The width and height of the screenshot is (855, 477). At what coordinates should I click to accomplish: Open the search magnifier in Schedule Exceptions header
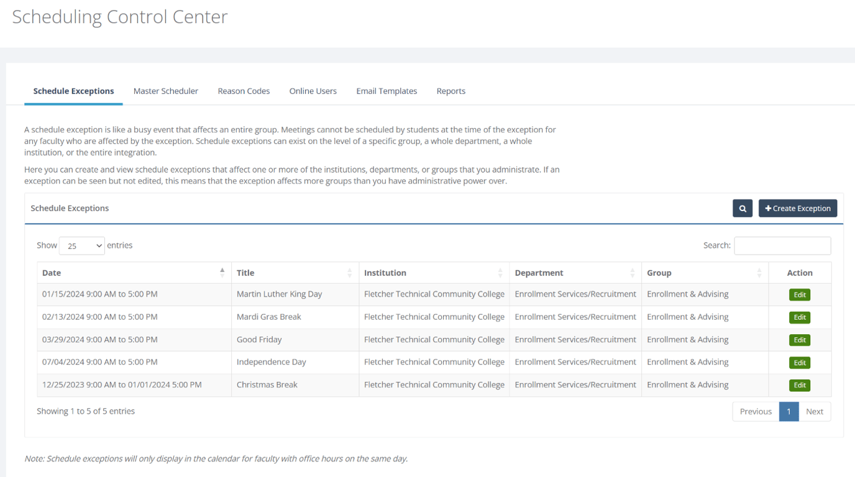coord(742,208)
